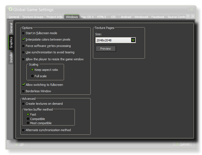Enable Start in fullscreen mode

click(23, 33)
